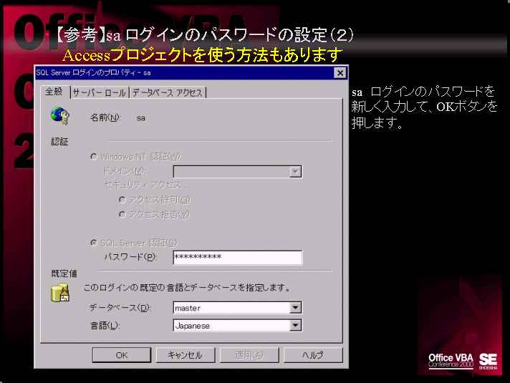Click the パスワード(P) label
This screenshot has height=383, width=510.
[x=131, y=257]
